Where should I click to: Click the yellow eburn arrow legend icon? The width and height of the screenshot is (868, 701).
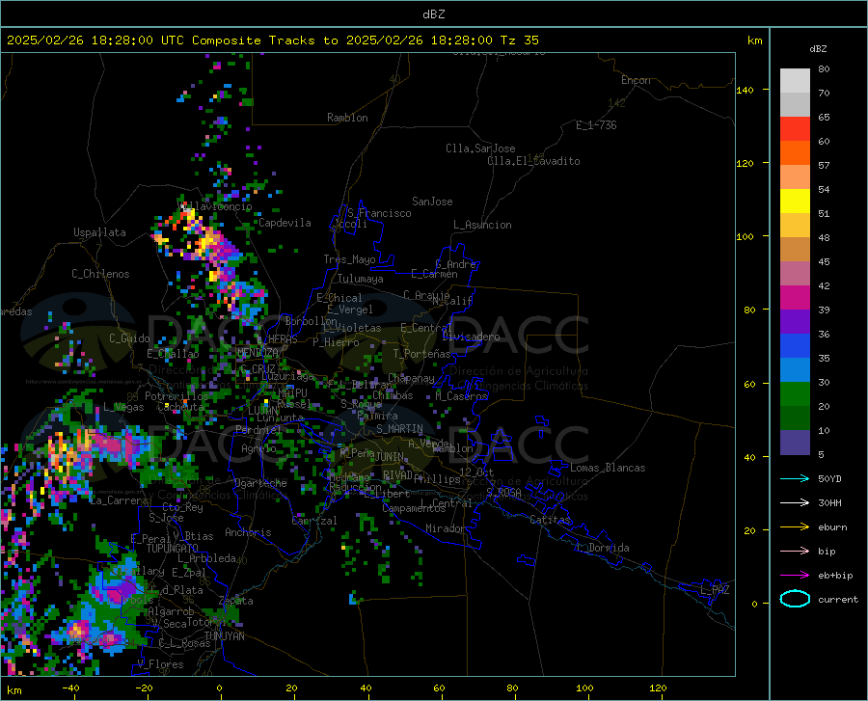click(x=795, y=526)
